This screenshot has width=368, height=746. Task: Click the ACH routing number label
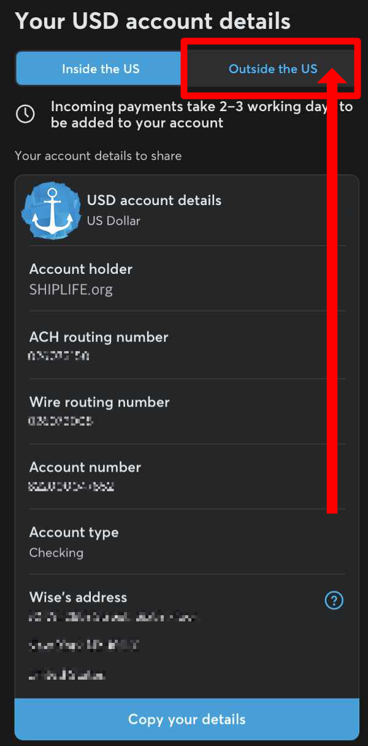pyautogui.click(x=99, y=337)
